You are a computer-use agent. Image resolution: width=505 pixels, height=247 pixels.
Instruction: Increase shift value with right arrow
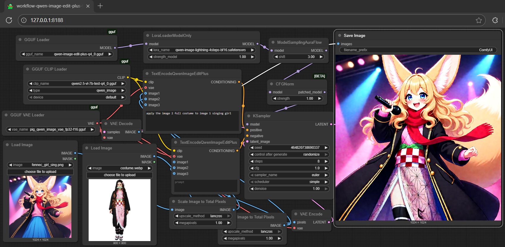point(321,57)
